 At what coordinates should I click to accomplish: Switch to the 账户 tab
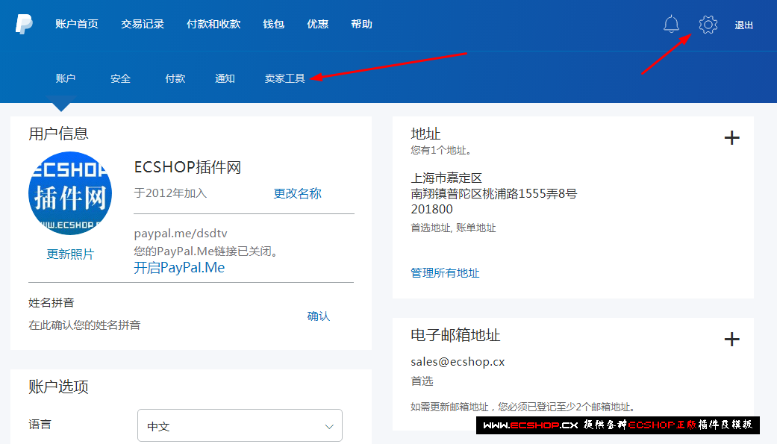[66, 78]
